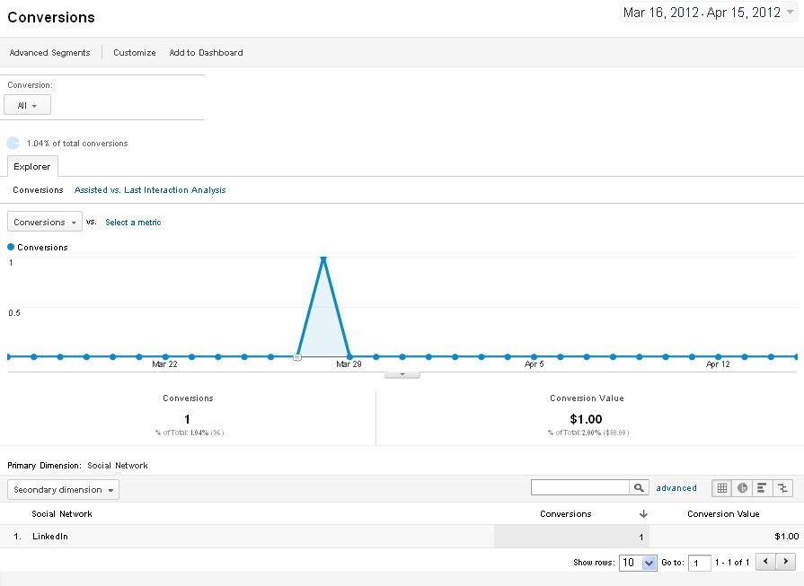Open the Secondary dimension dropdown
Screen dimensions: 804x586
pyautogui.click(x=63, y=490)
